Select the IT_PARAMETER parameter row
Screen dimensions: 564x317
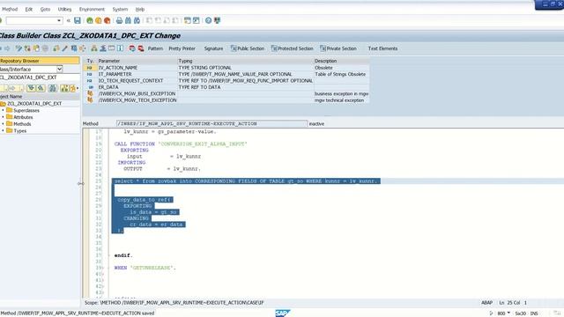click(226, 74)
